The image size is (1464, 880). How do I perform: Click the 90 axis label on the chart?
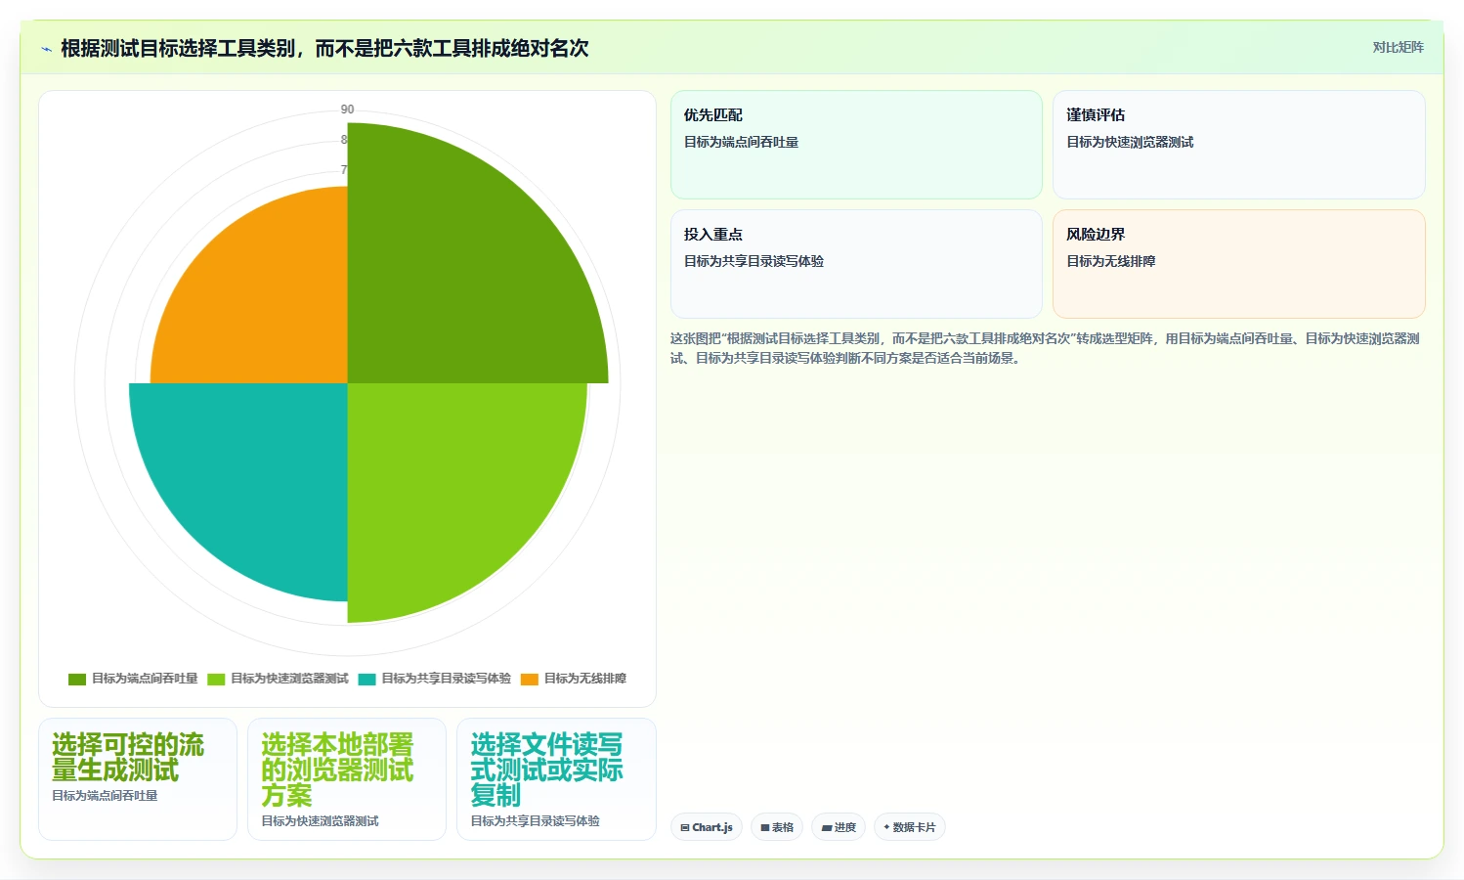coord(347,110)
